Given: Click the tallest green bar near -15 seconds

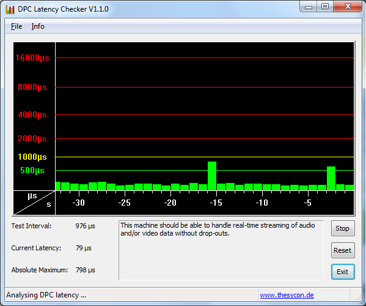Looking at the screenshot, I should tap(212, 176).
